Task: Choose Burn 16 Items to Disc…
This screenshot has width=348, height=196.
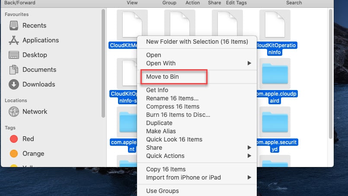Action: 197,115
